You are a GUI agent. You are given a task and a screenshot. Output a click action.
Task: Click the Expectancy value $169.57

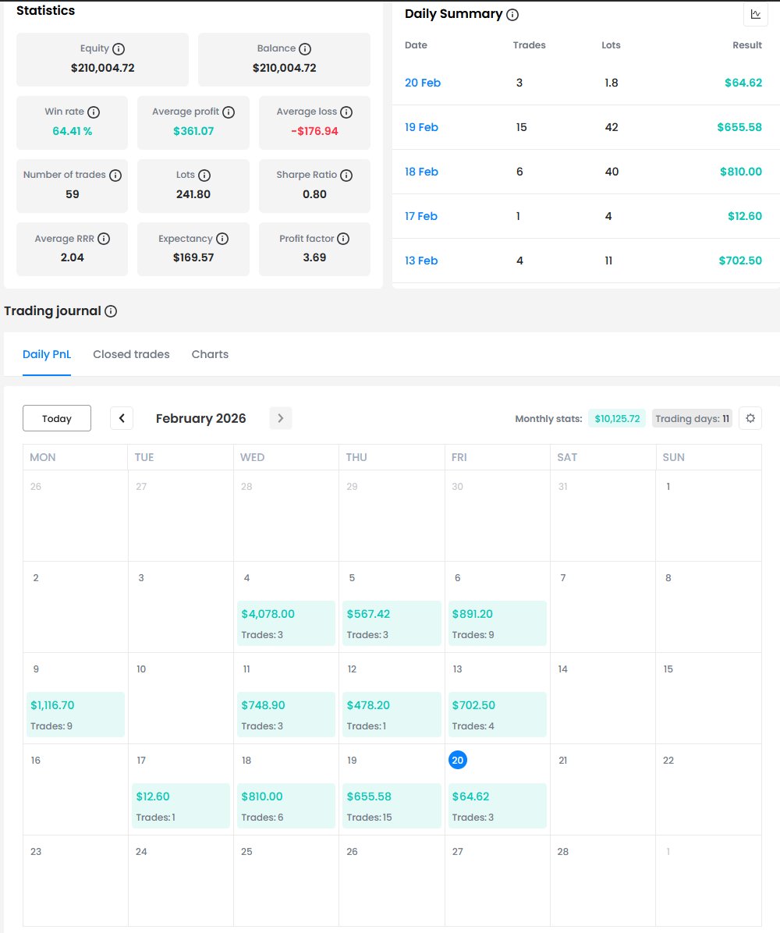[193, 257]
